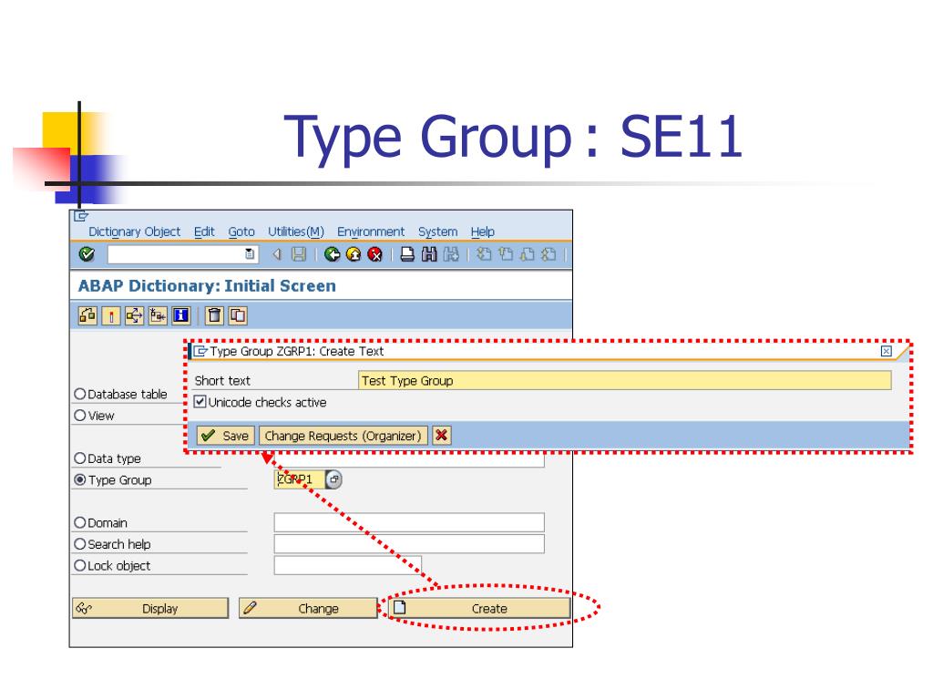Click the Find binoculars icon
The width and height of the screenshot is (933, 700).
(x=429, y=255)
